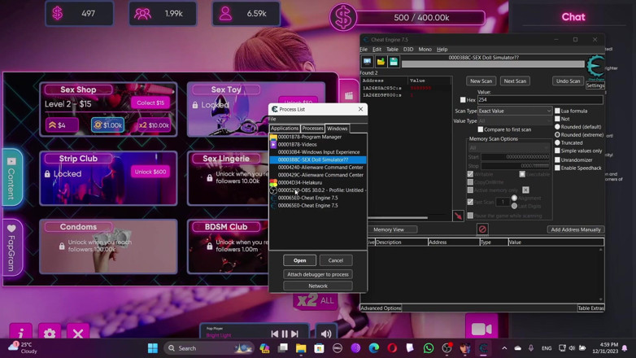Close the Process List dialog
This screenshot has width=636, height=358.
[x=360, y=109]
